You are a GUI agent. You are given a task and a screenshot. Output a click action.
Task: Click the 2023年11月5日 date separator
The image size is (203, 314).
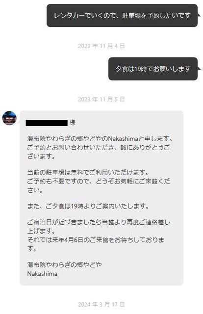[101, 99]
